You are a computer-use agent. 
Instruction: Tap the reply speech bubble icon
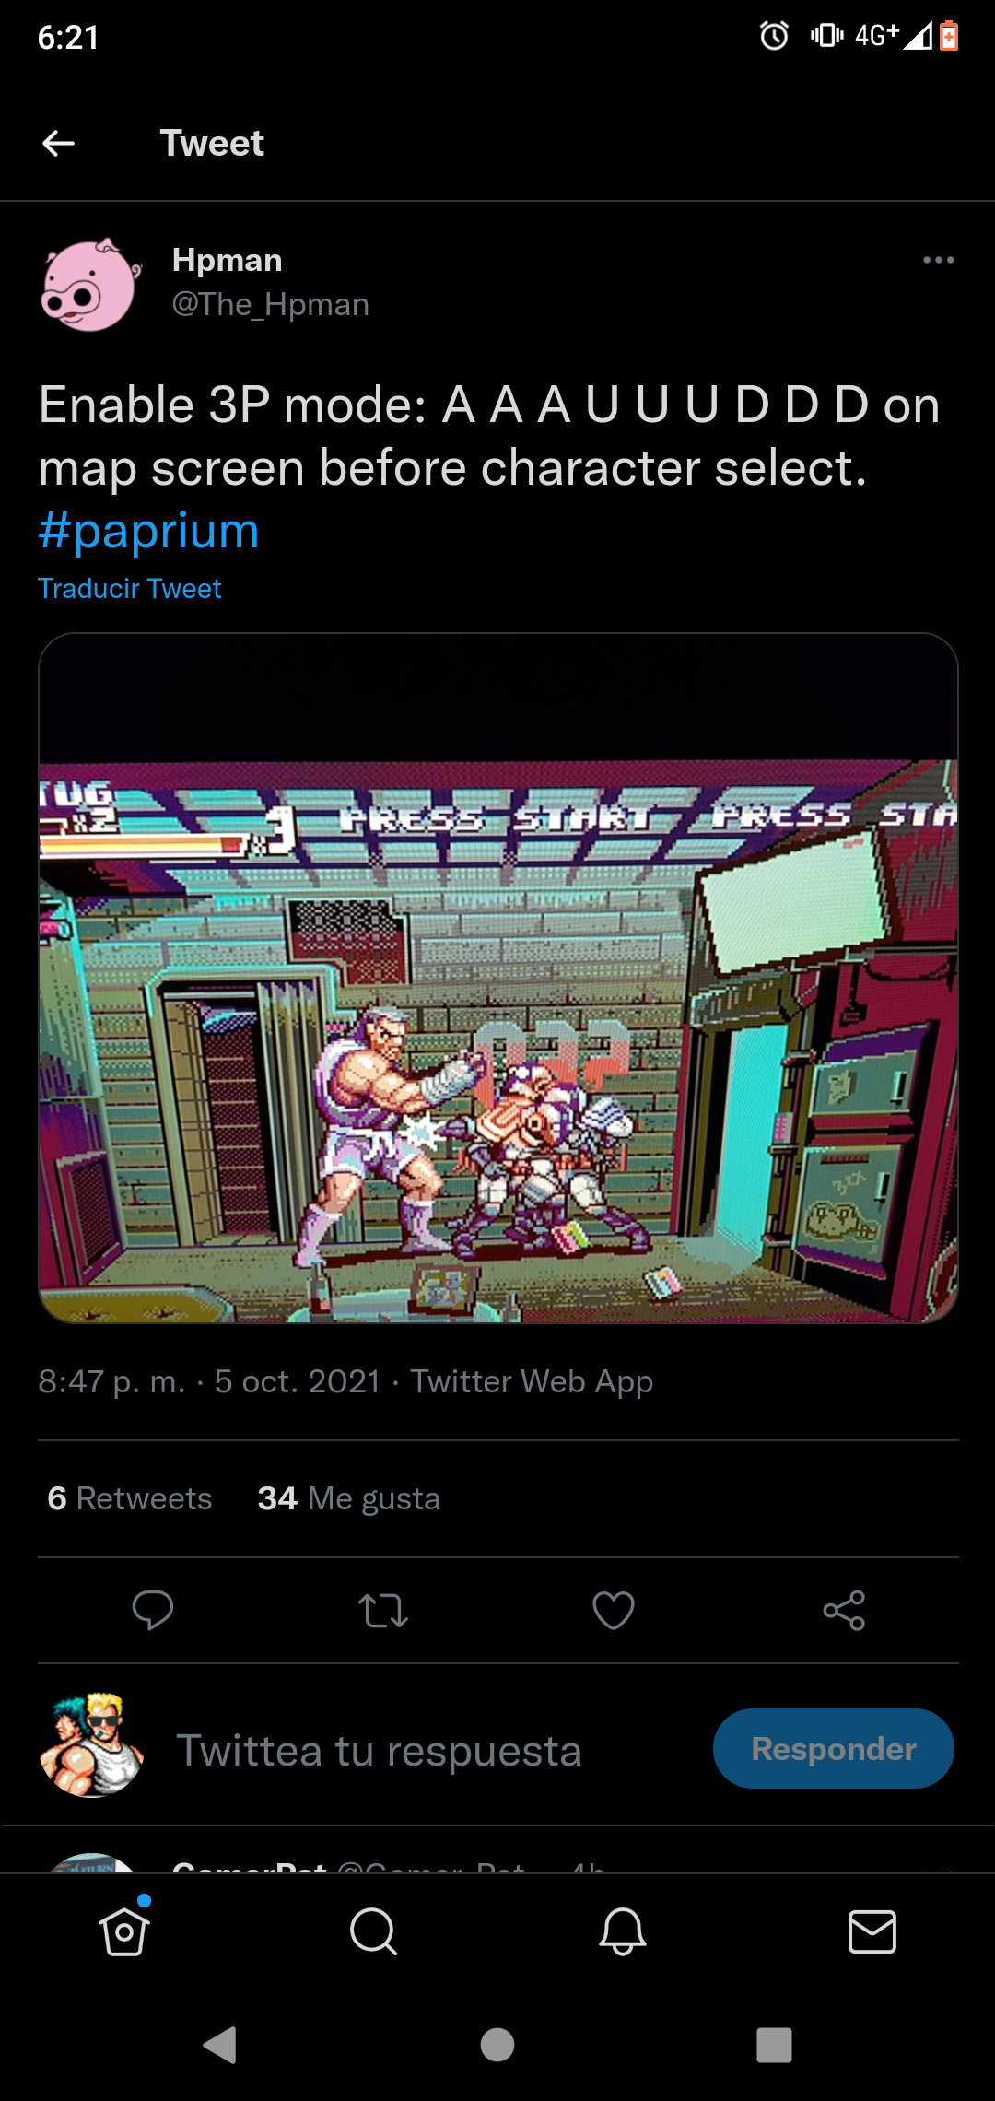153,1610
